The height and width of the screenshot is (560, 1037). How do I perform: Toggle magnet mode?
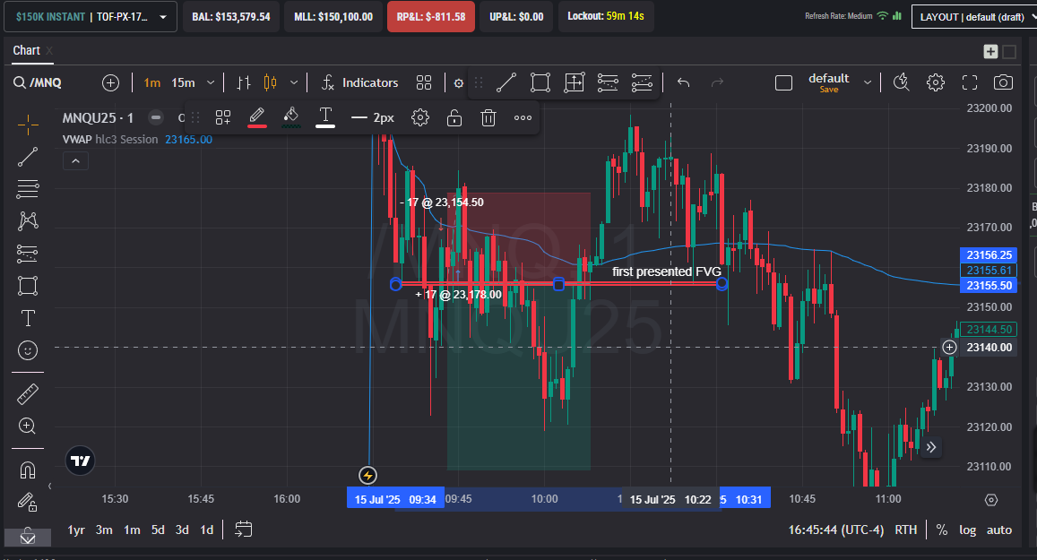pos(28,470)
